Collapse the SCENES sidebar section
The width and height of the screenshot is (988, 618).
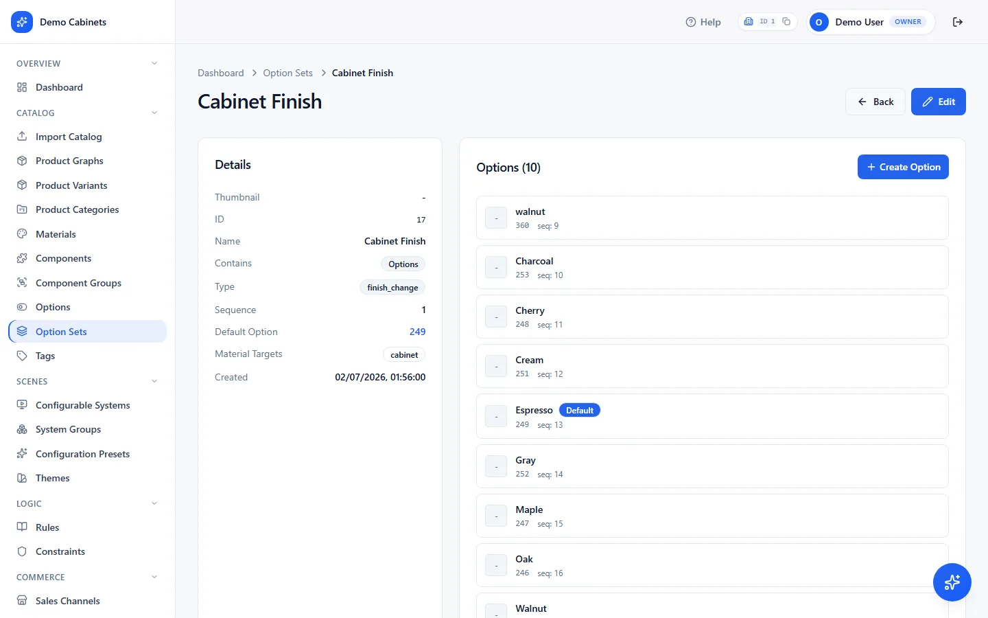pyautogui.click(x=154, y=381)
